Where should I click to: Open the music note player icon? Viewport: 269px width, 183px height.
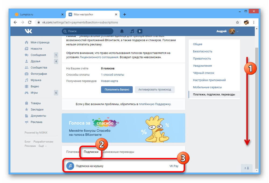[x=132, y=31]
